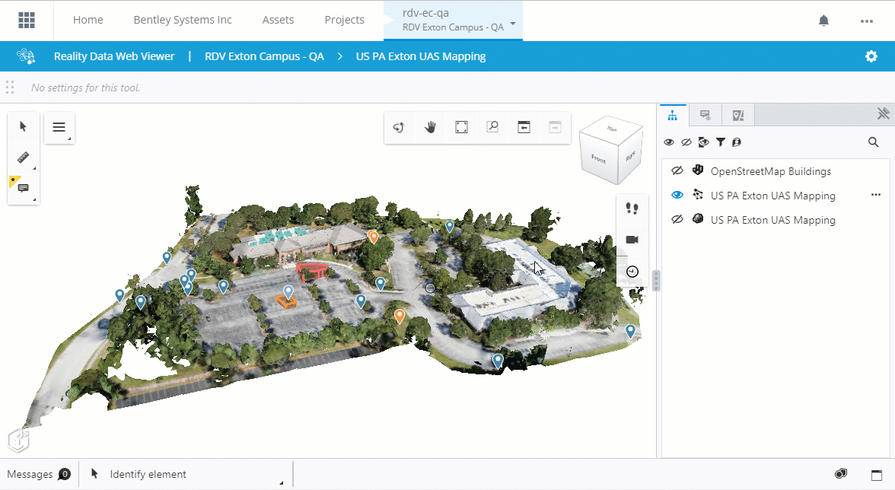Switch to the tree hierarchy tab
This screenshot has height=490, width=895.
(673, 115)
